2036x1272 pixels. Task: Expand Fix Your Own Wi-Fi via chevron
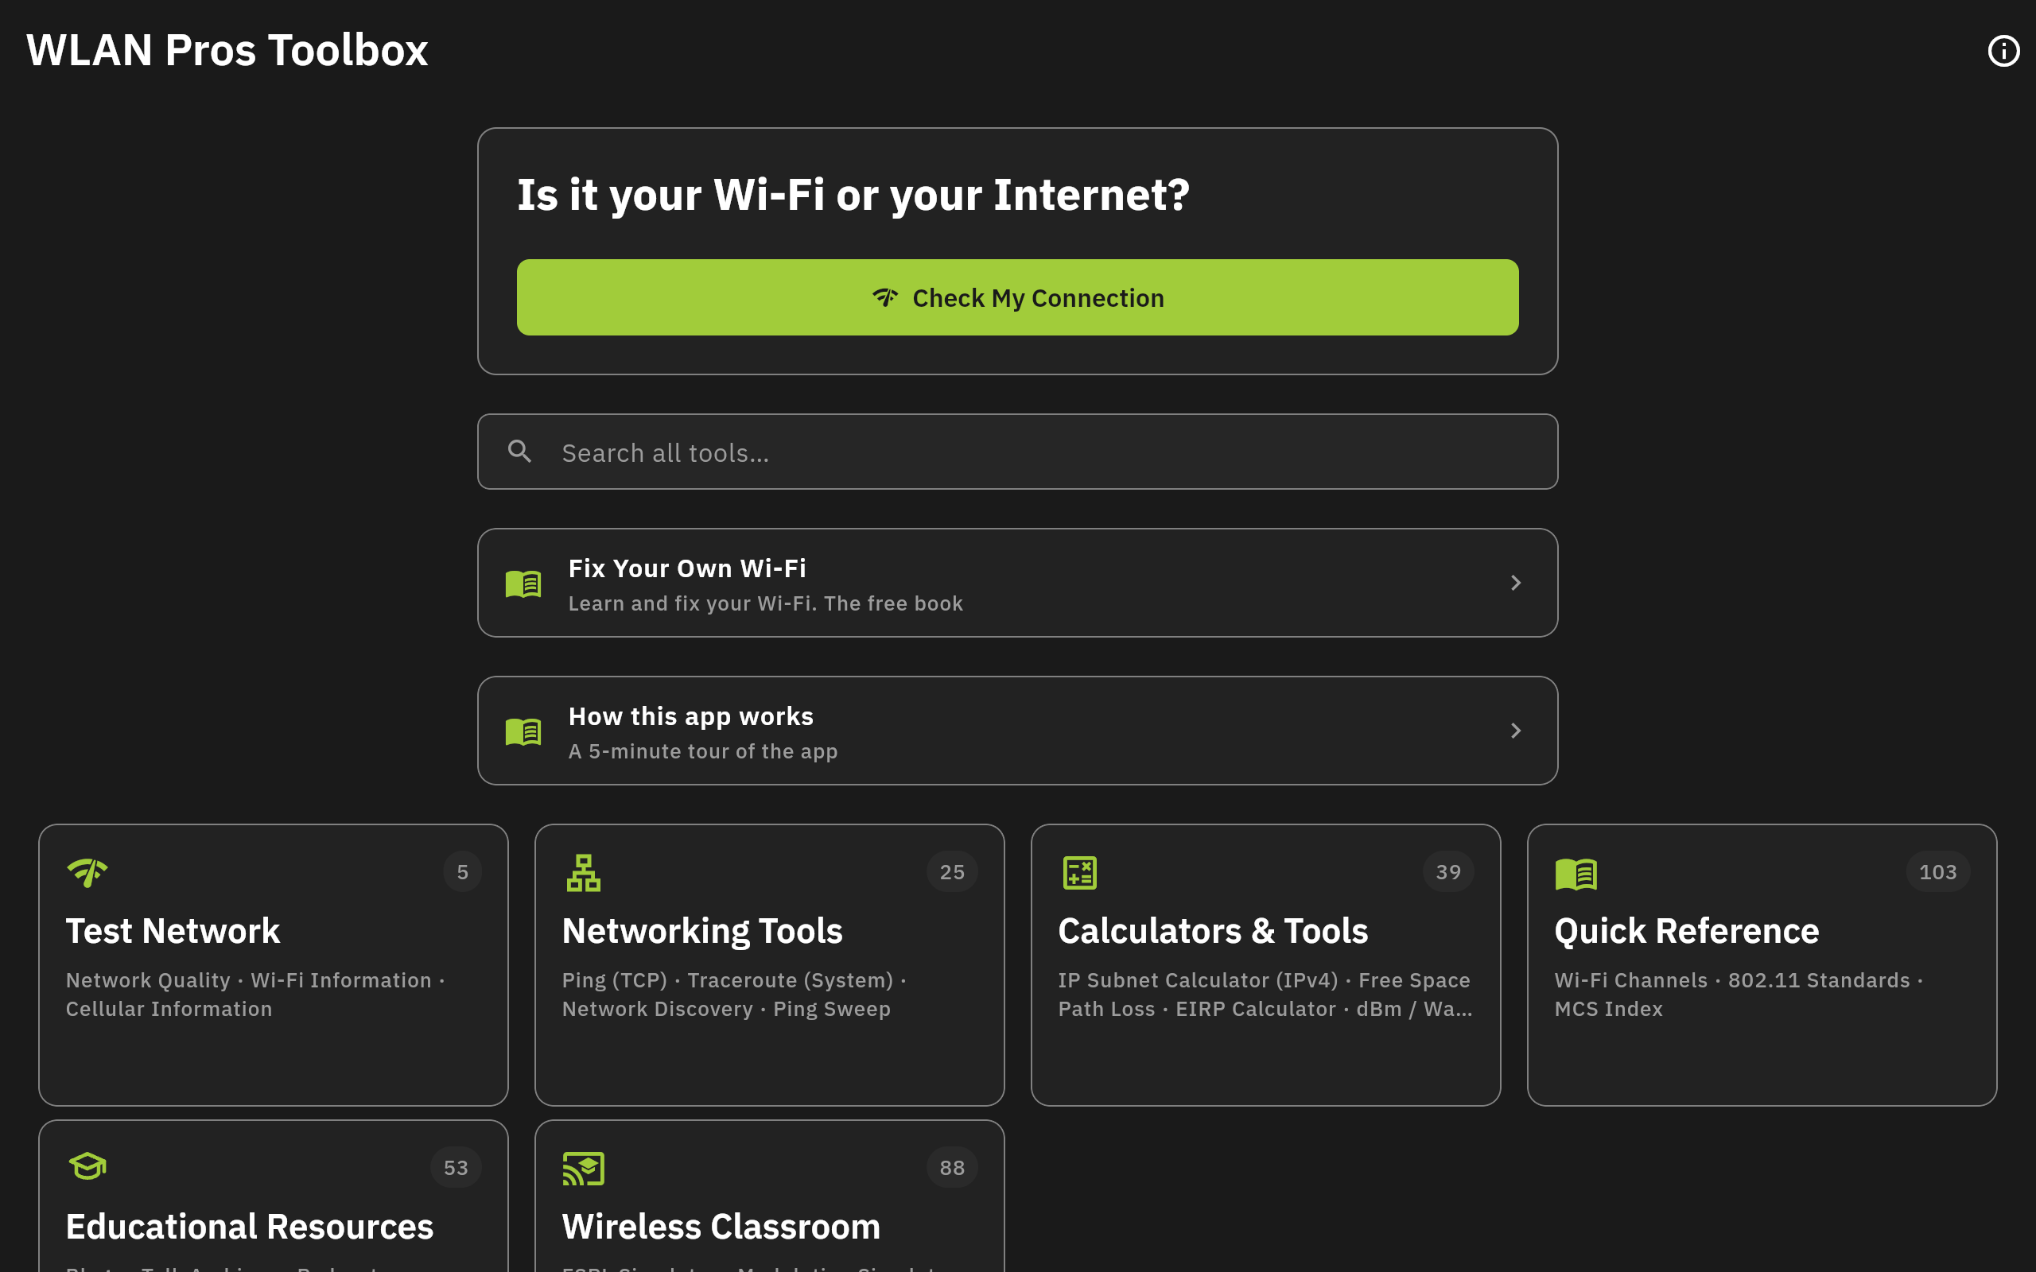pos(1515,583)
